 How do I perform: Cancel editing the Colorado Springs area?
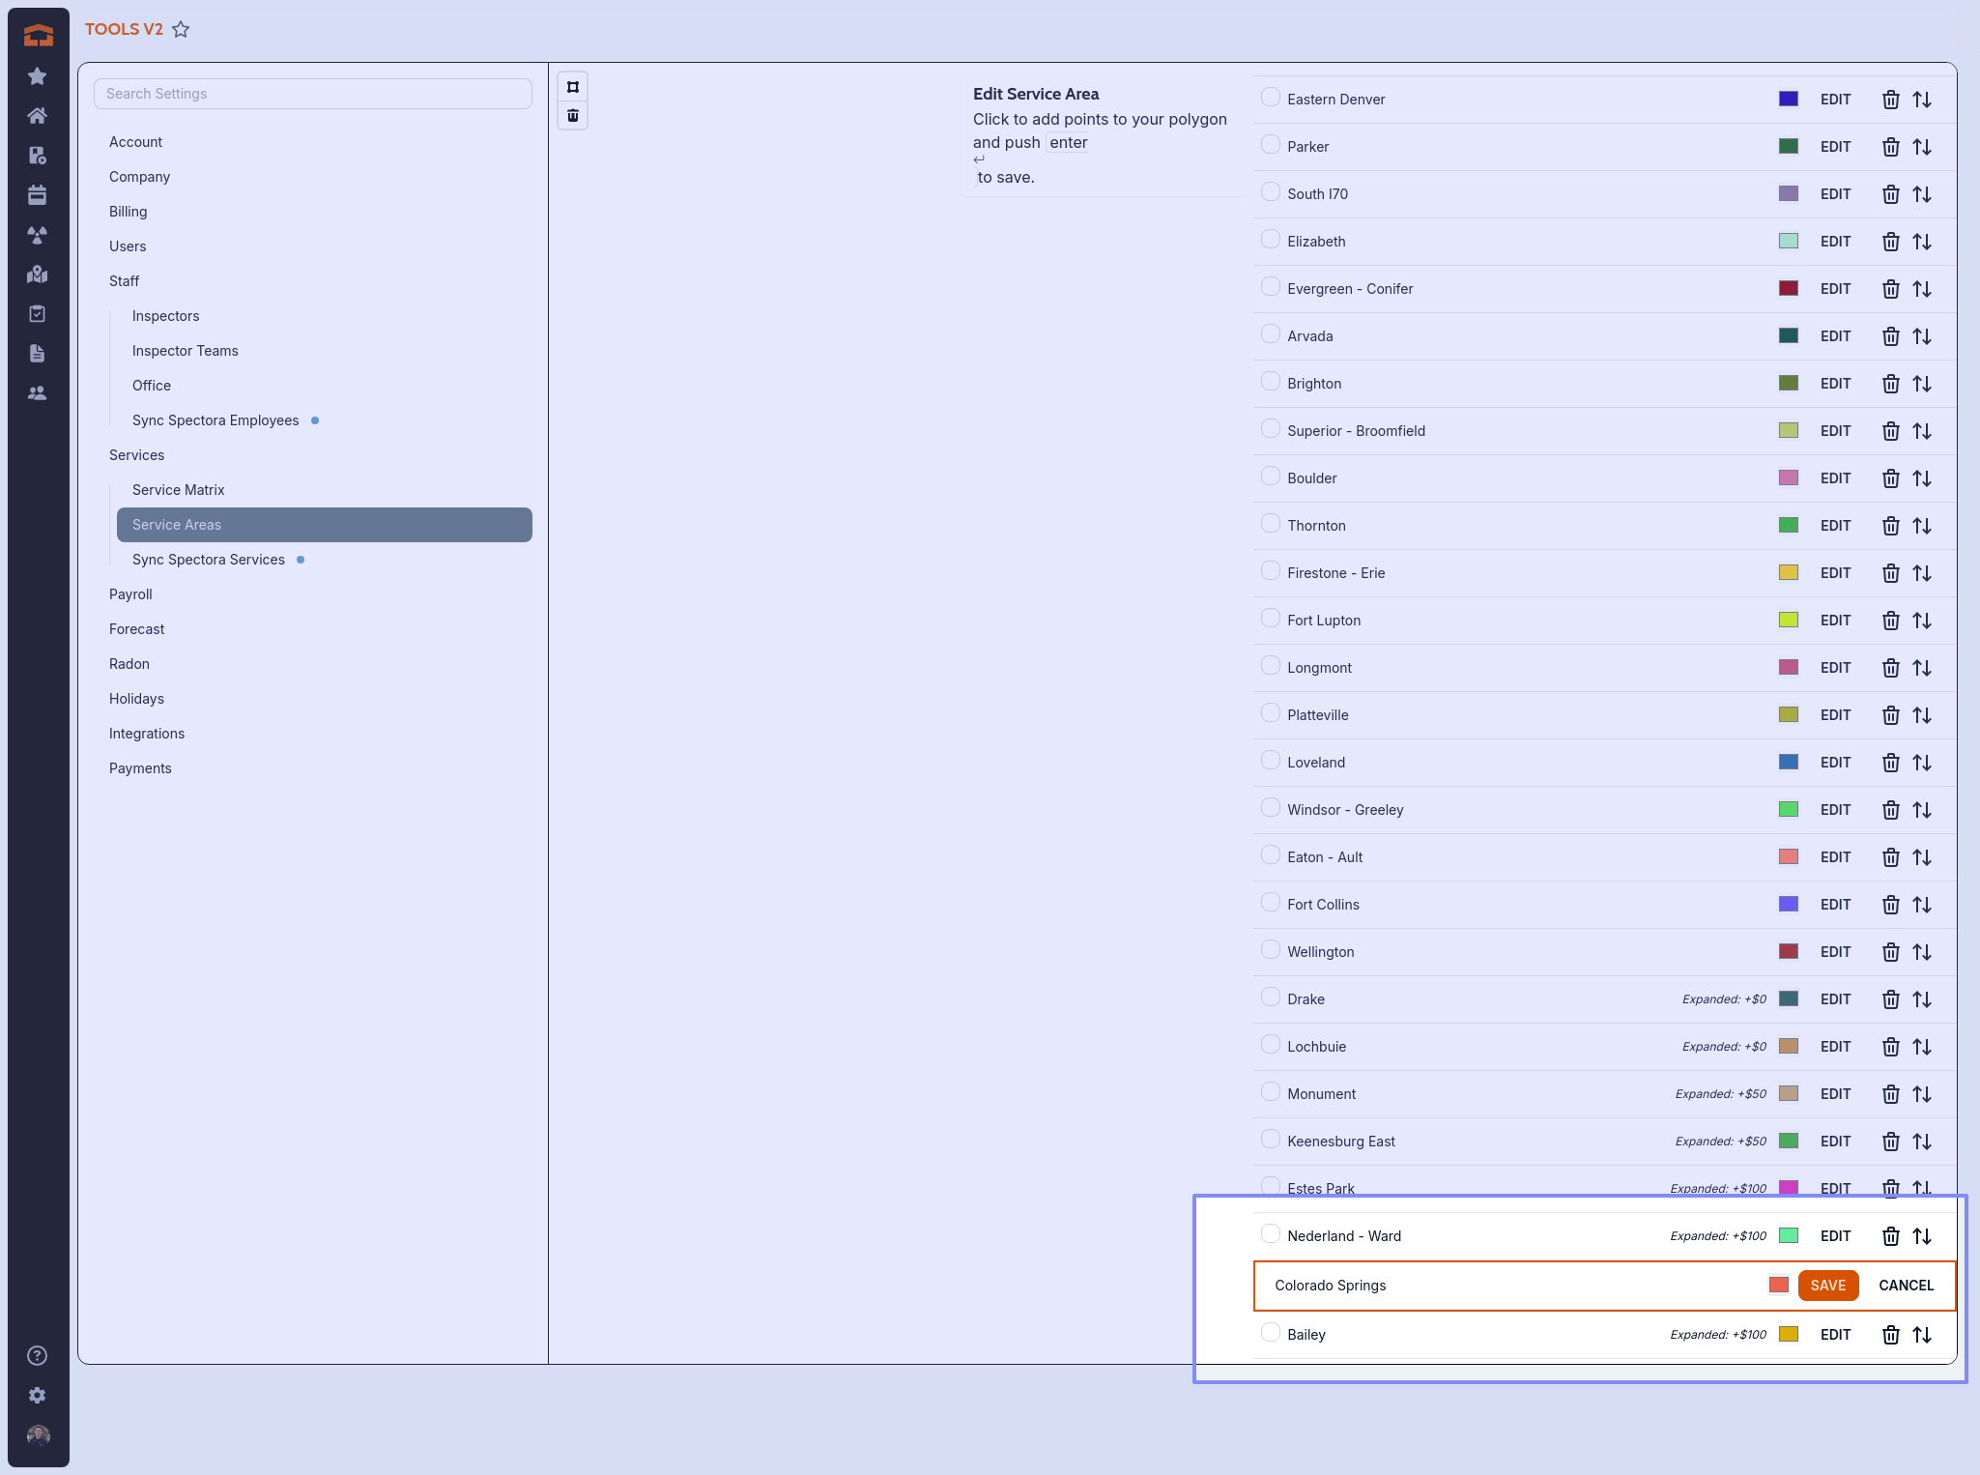1906,1286
